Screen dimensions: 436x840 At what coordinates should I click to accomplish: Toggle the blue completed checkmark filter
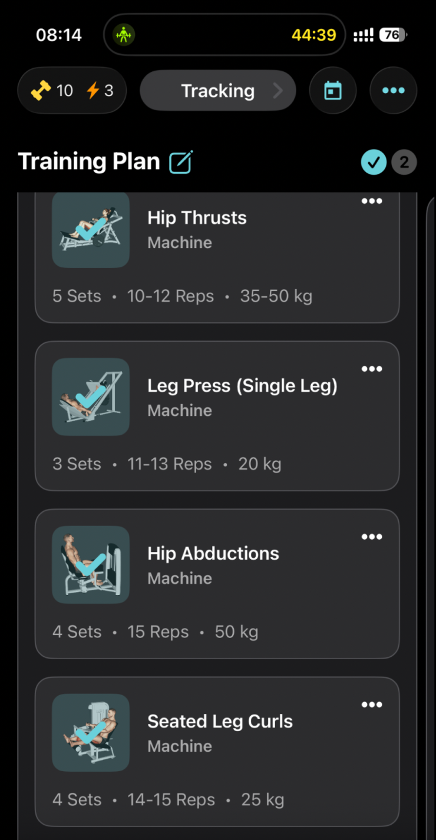click(x=374, y=163)
